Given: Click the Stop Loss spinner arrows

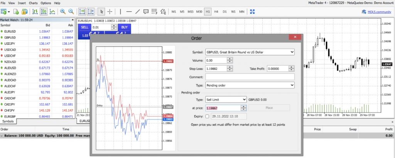Looking at the screenshot, I should point(230,69).
